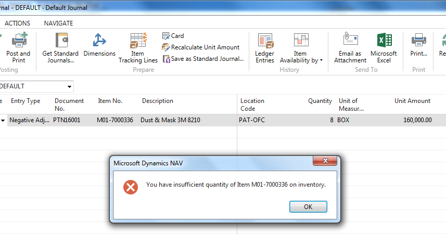Click Recalculate Unit Amount
The height and width of the screenshot is (234, 446).
pos(201,47)
